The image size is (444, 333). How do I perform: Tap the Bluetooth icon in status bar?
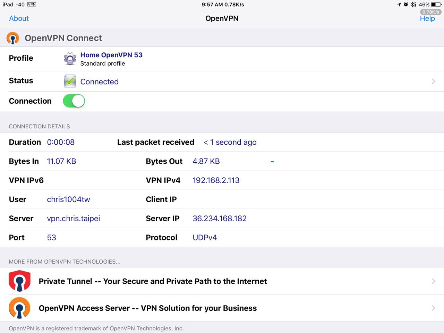pyautogui.click(x=413, y=5)
